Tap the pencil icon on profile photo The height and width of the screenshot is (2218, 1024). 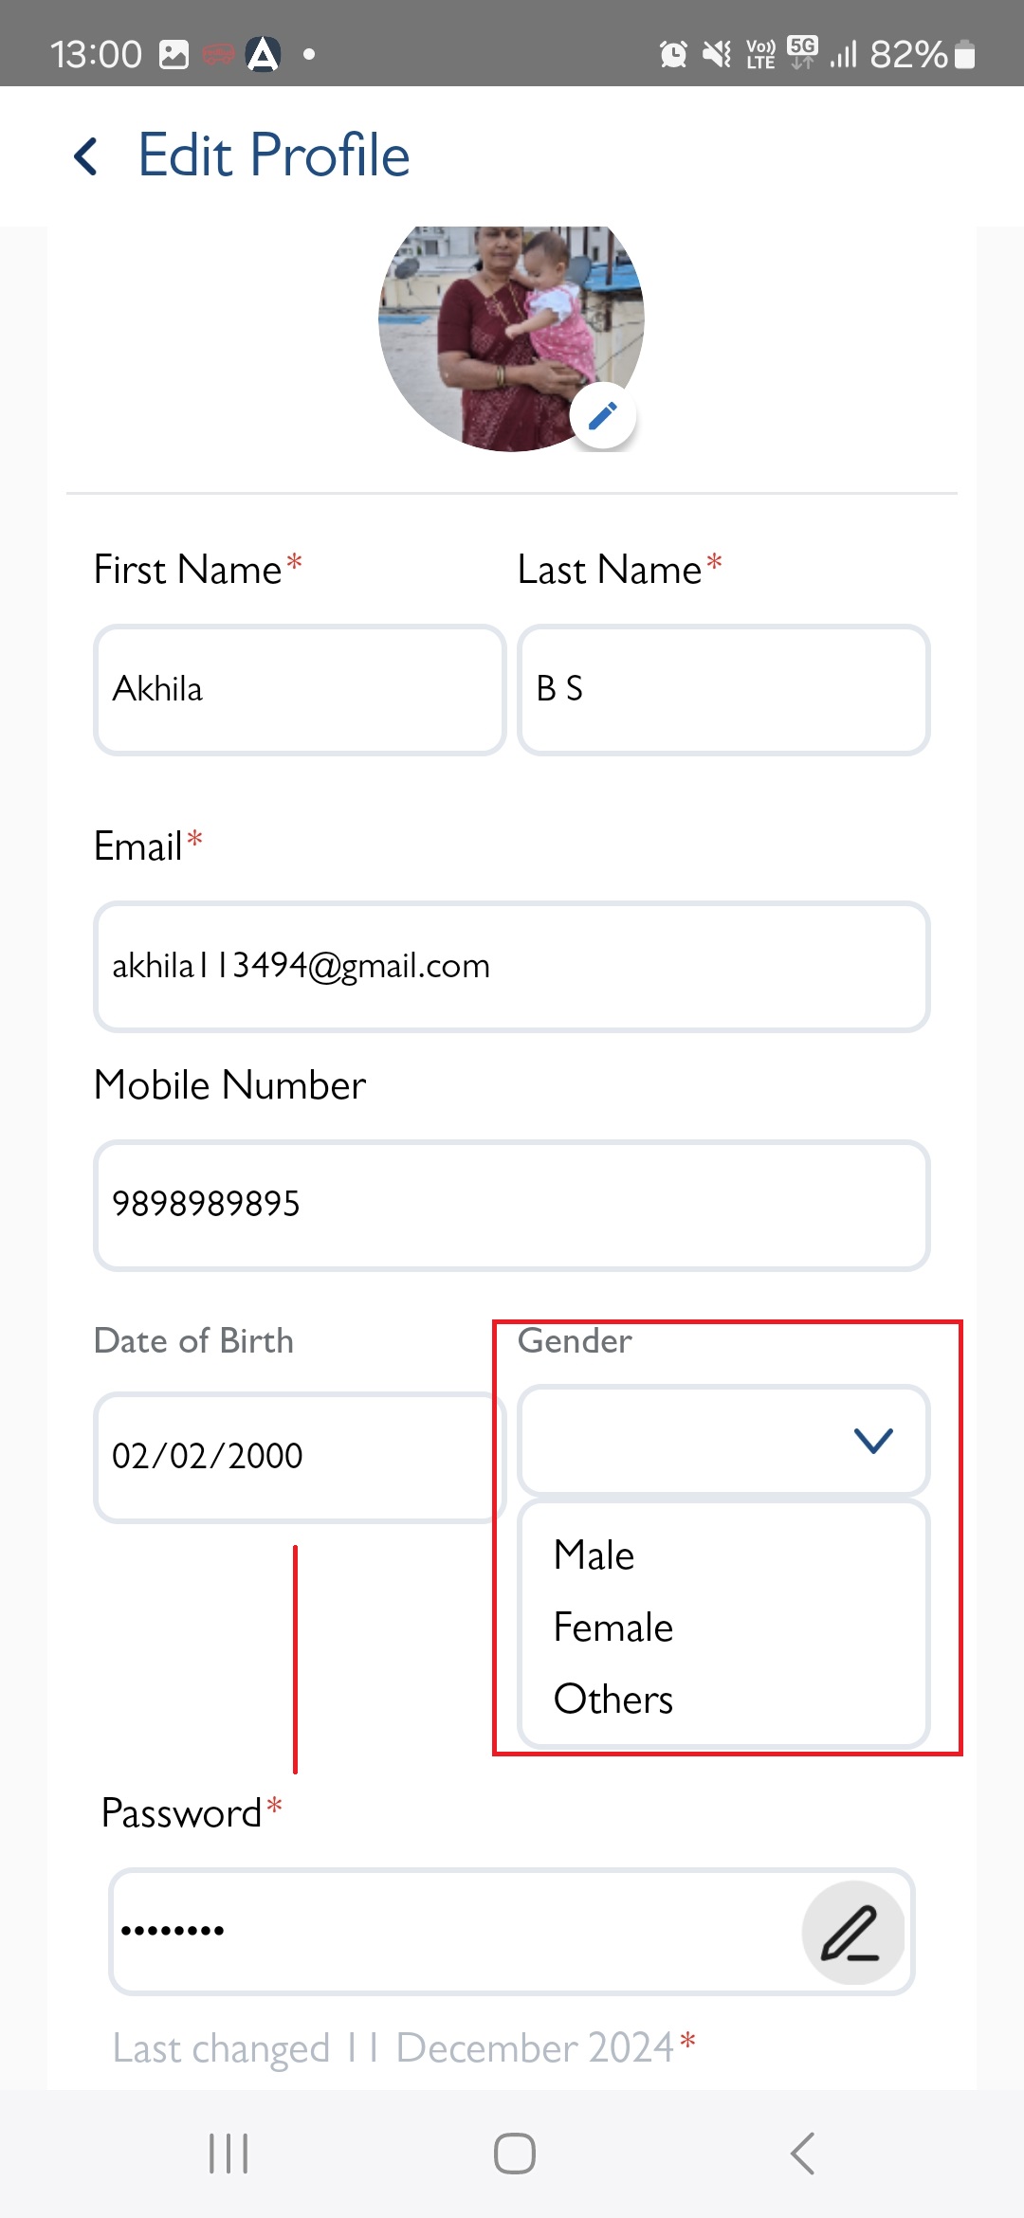(603, 416)
